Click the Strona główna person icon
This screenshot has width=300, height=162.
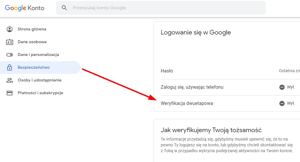(10, 29)
